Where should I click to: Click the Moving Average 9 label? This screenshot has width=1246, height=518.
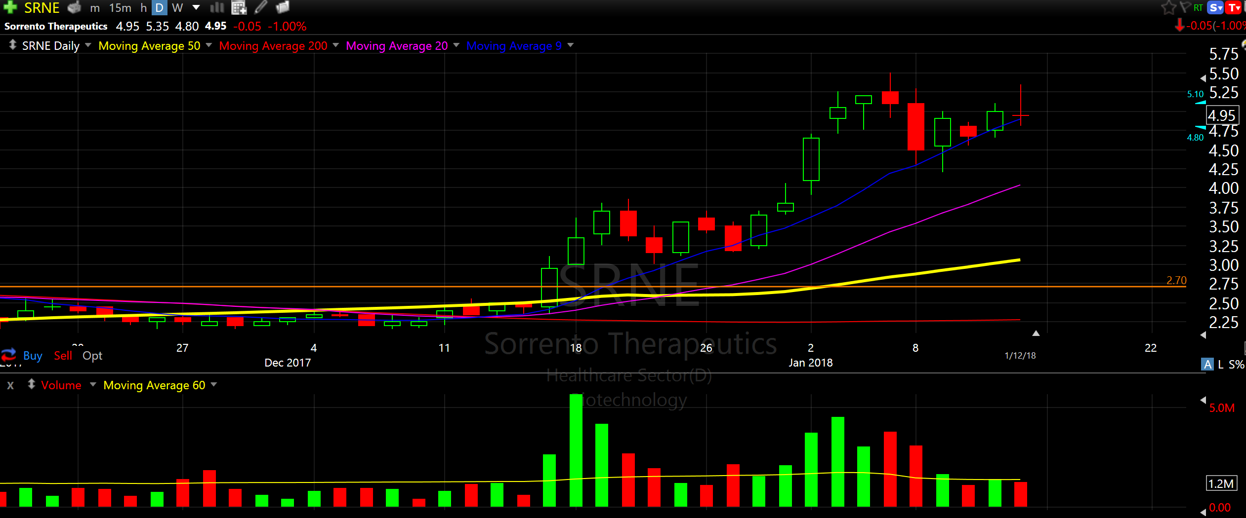[x=514, y=46]
